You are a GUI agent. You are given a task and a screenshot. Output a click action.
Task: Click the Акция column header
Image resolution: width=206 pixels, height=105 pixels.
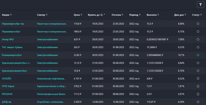6,15
